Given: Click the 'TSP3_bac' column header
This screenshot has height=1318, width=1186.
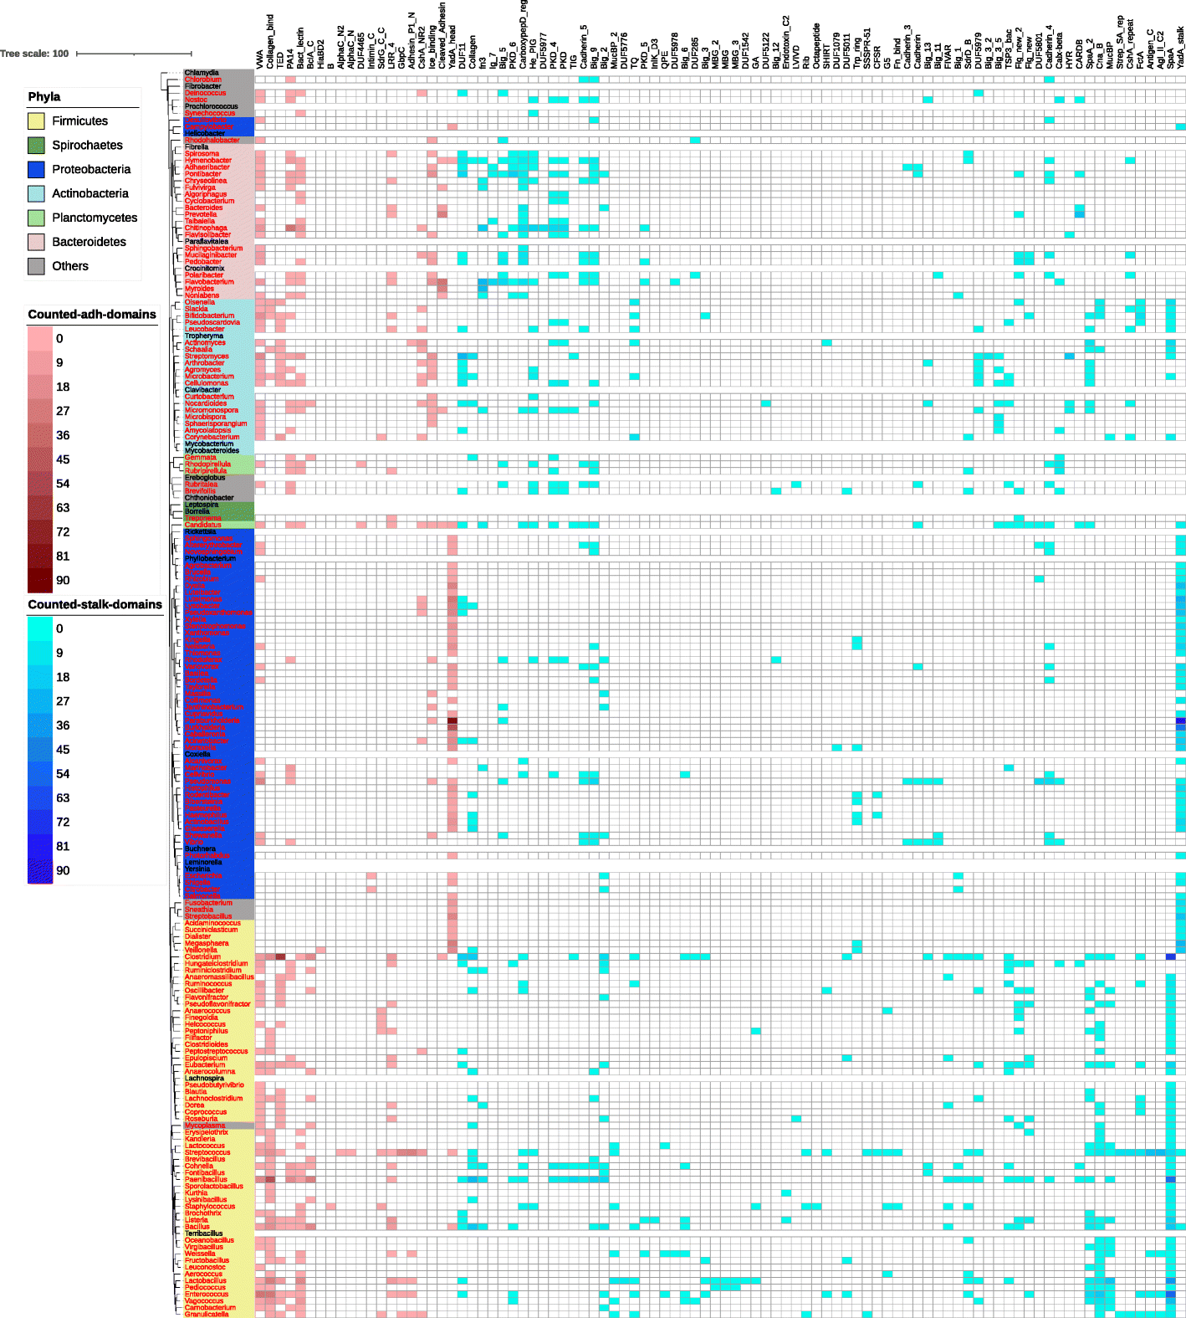Looking at the screenshot, I should tap(1008, 49).
